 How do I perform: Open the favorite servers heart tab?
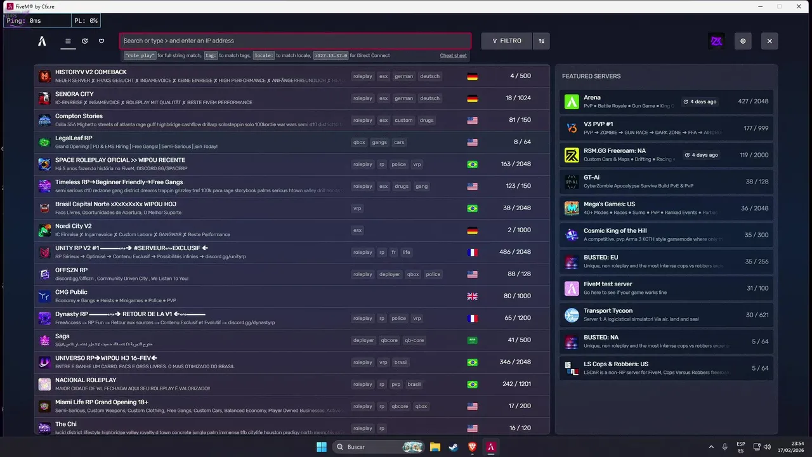coord(101,41)
